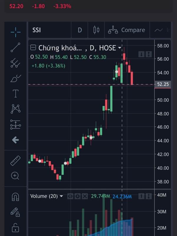This screenshot has height=236, width=177.
Task: Select the pitchfork drawing tool
Action: (x=15, y=63)
